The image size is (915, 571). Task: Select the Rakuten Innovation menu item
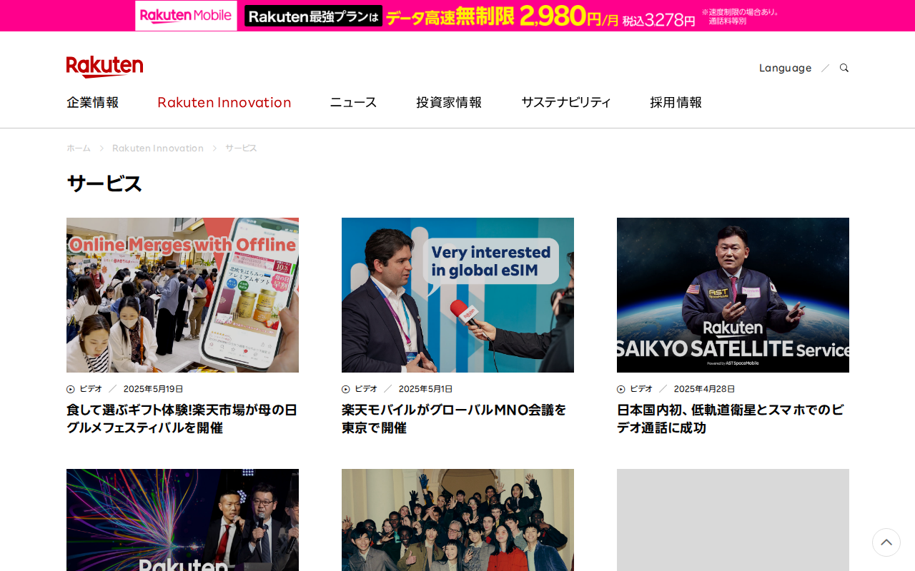(224, 101)
